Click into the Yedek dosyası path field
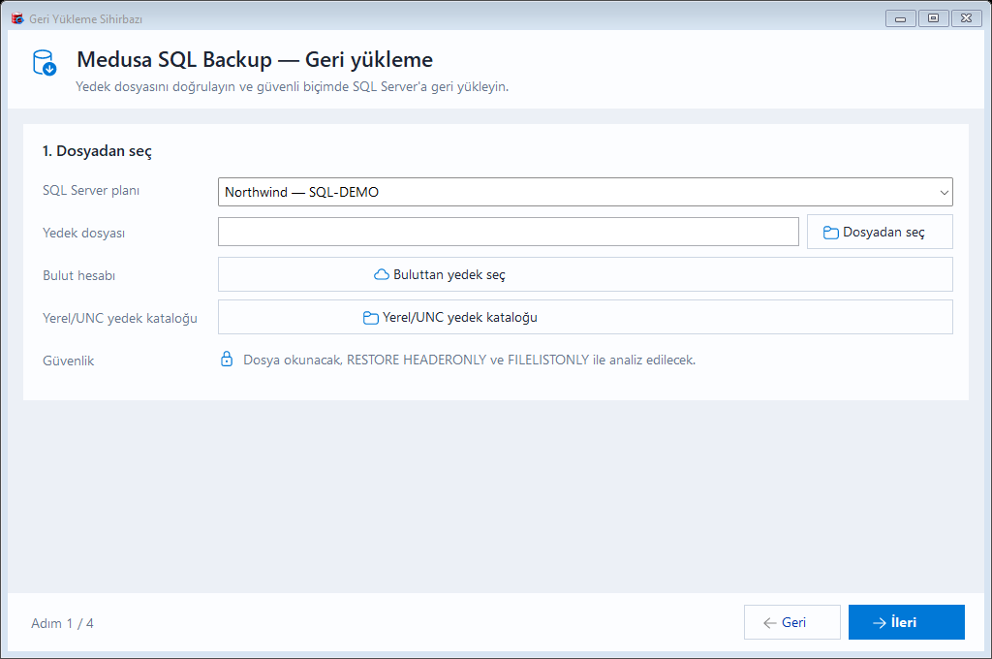Image resolution: width=992 pixels, height=659 pixels. 508,232
